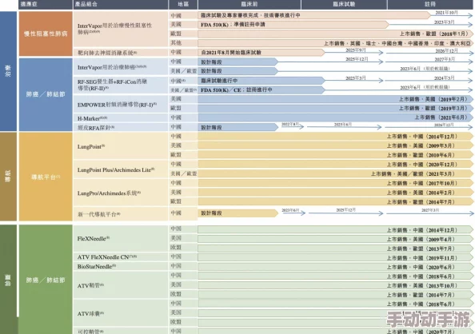Click the BioStarNeedle product name

point(97,266)
